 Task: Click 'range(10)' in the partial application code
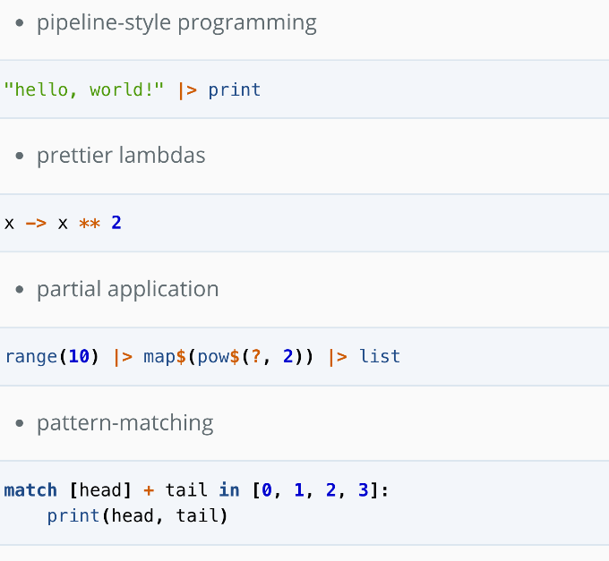pos(52,356)
